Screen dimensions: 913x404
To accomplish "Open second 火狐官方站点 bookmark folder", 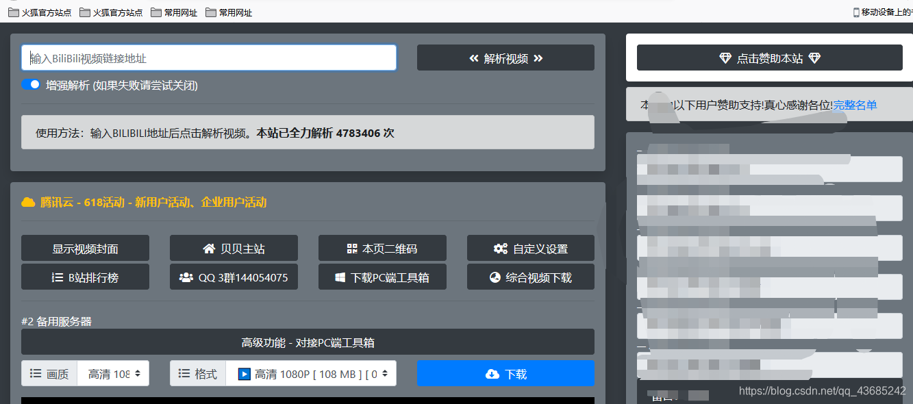I will pos(111,12).
